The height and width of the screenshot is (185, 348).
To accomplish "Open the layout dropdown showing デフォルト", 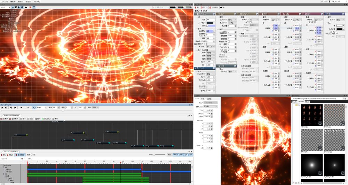I will tap(338, 1).
